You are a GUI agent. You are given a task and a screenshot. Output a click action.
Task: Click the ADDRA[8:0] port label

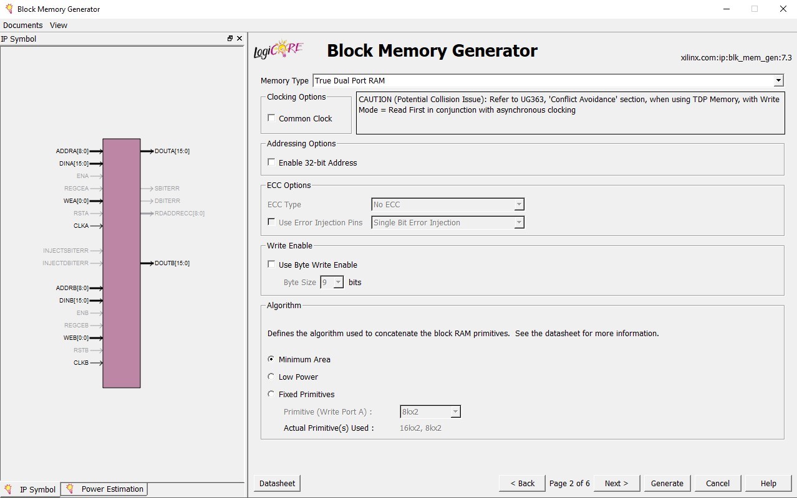tap(72, 151)
